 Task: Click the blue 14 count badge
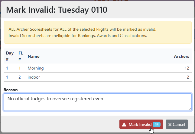(157, 124)
